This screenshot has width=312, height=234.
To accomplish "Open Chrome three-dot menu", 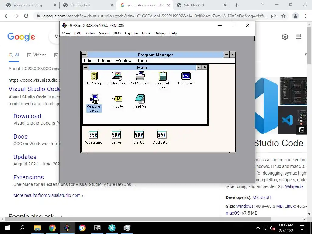I will point(305,16).
